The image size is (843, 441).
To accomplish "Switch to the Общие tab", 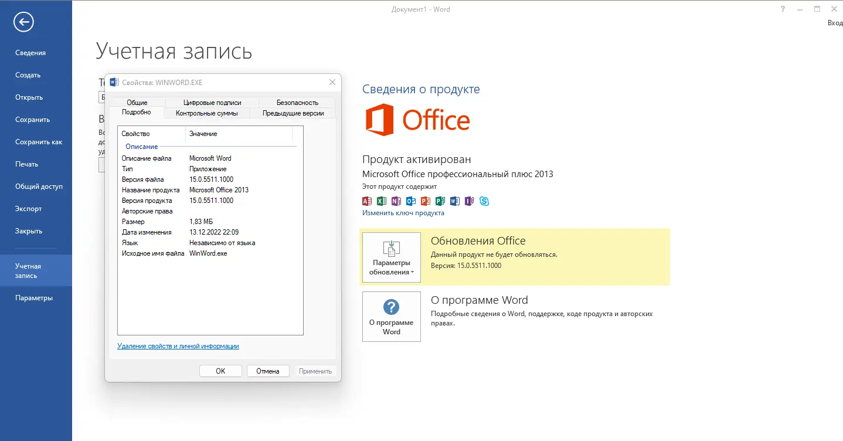I will [x=137, y=103].
